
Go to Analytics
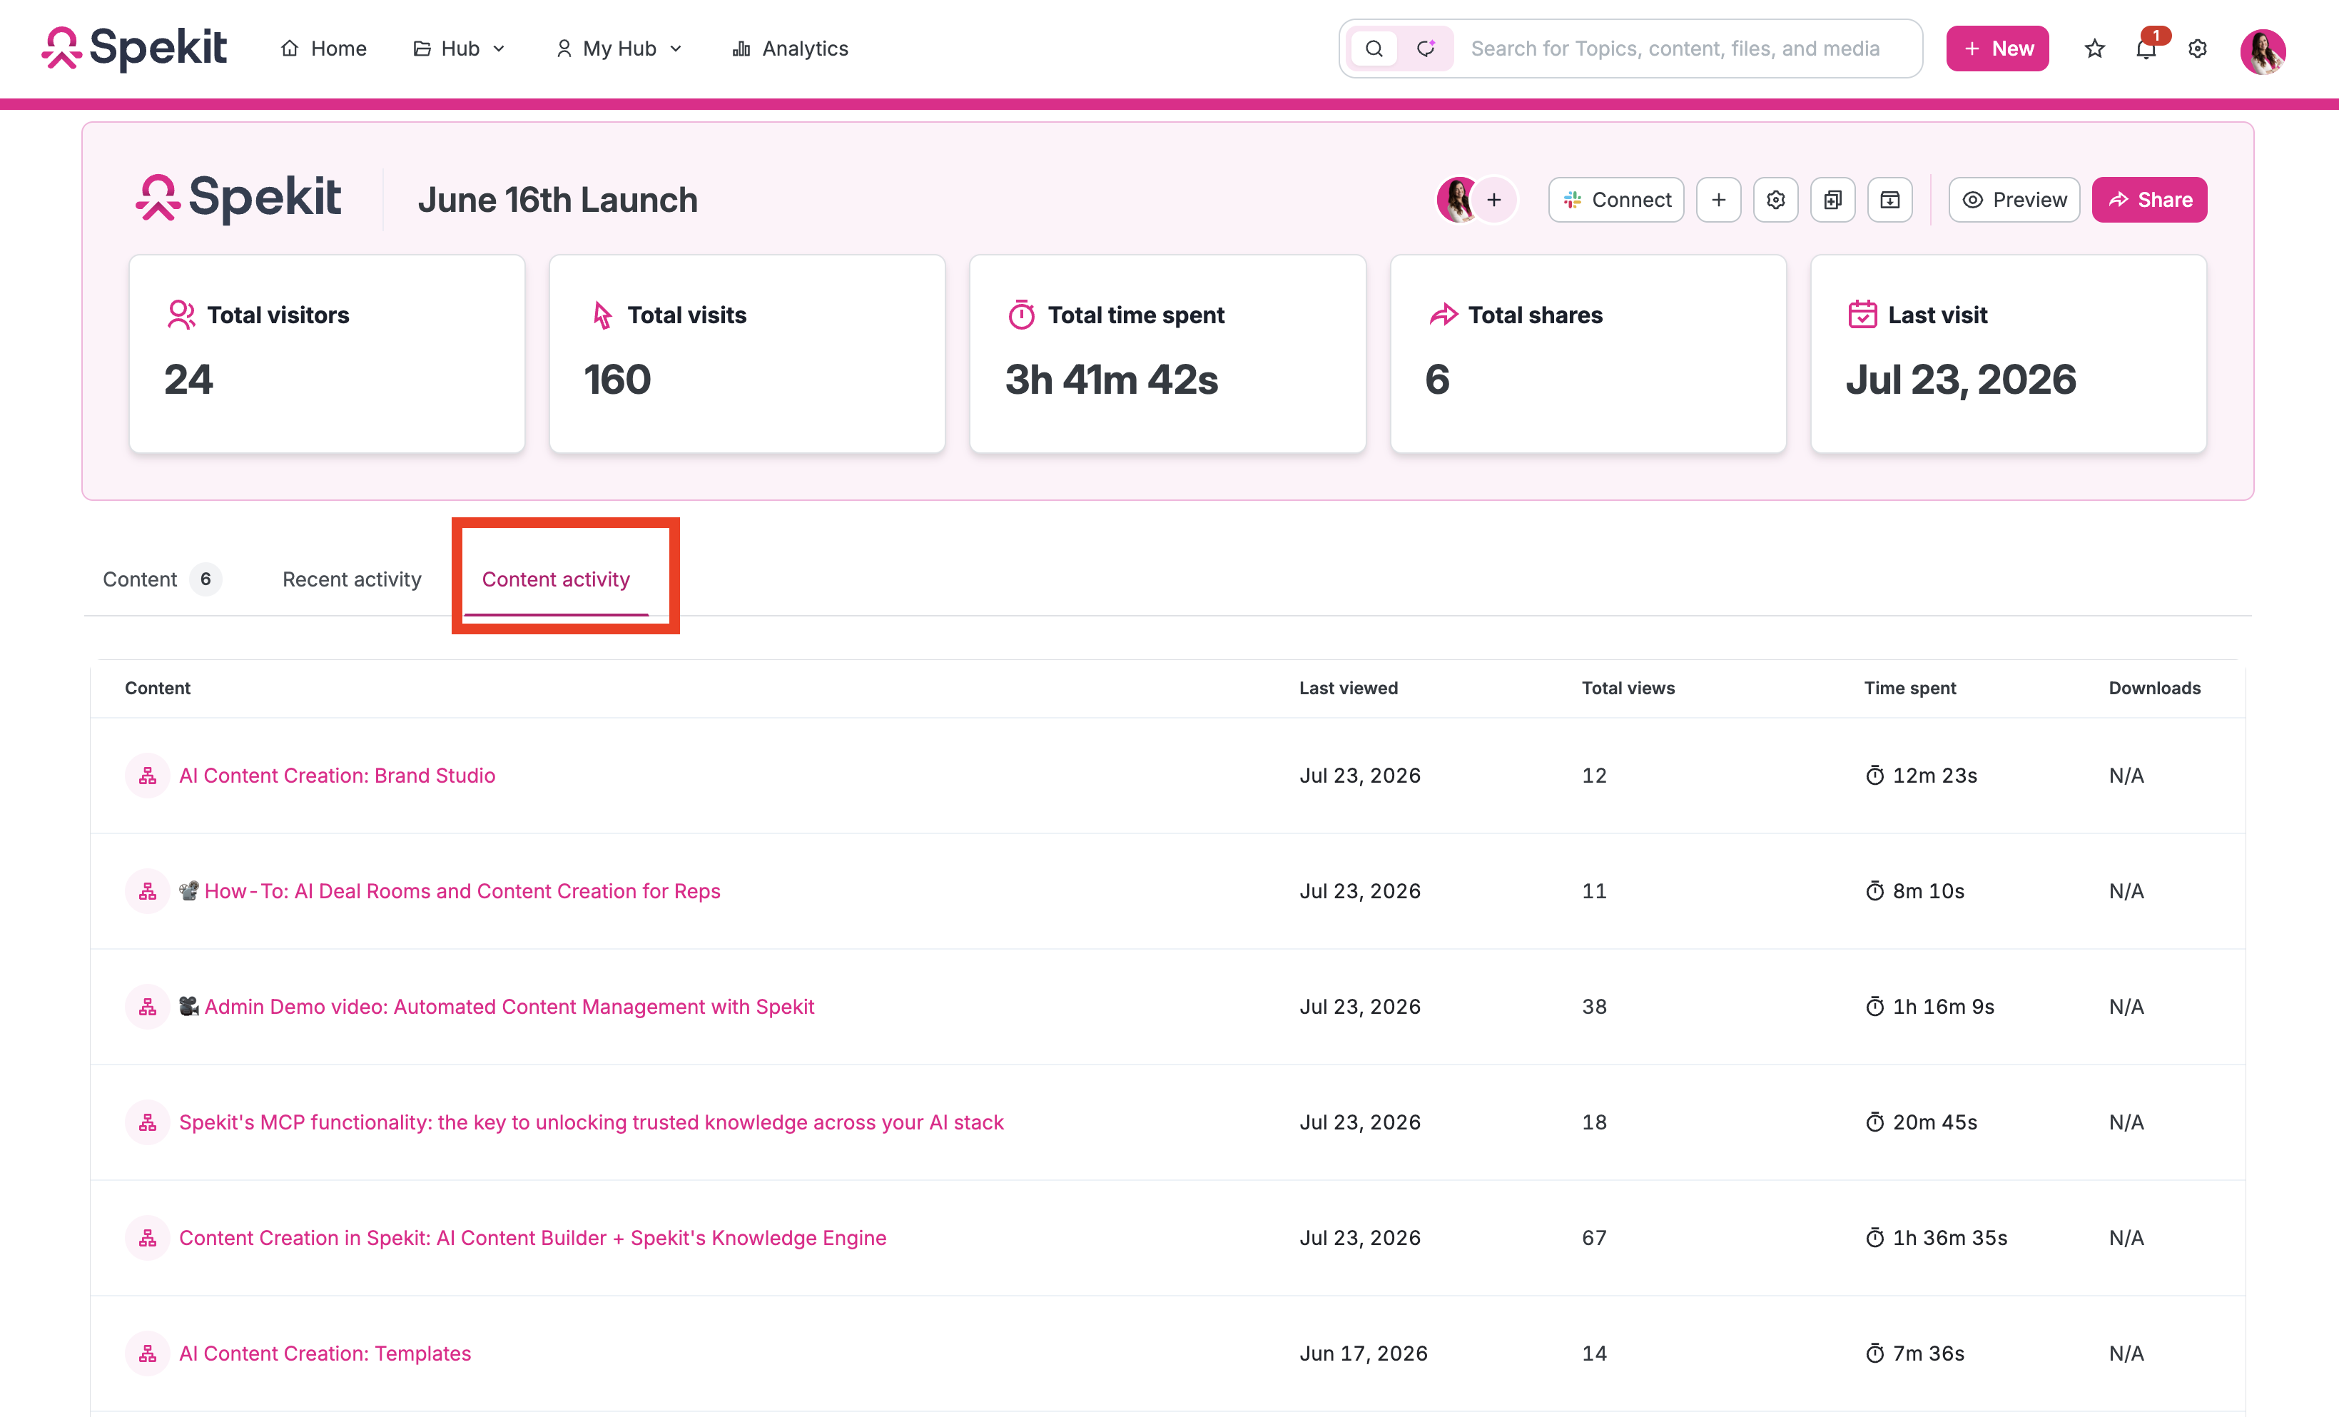[x=790, y=49]
